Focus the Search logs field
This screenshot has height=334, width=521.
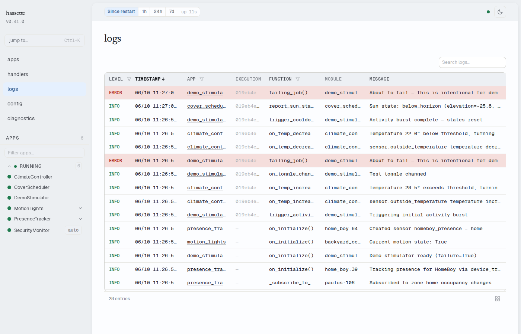pos(472,62)
